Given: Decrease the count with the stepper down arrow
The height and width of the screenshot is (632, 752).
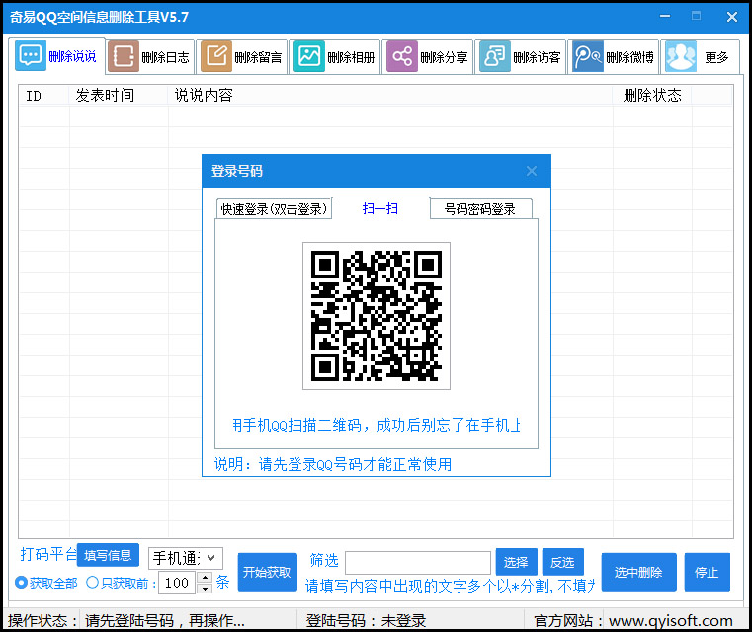Looking at the screenshot, I should (x=205, y=589).
